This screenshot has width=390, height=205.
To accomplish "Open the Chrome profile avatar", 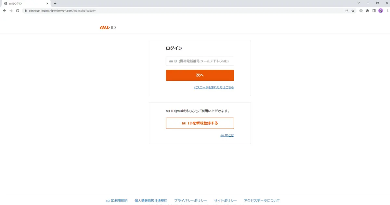I will pos(381,10).
